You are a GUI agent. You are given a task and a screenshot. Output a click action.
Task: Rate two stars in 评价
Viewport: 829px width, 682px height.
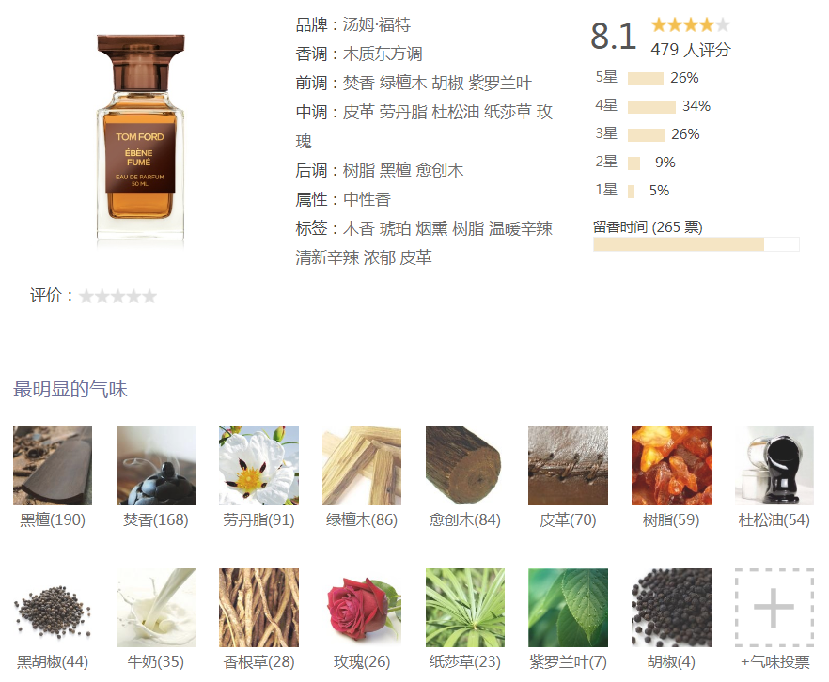[102, 296]
